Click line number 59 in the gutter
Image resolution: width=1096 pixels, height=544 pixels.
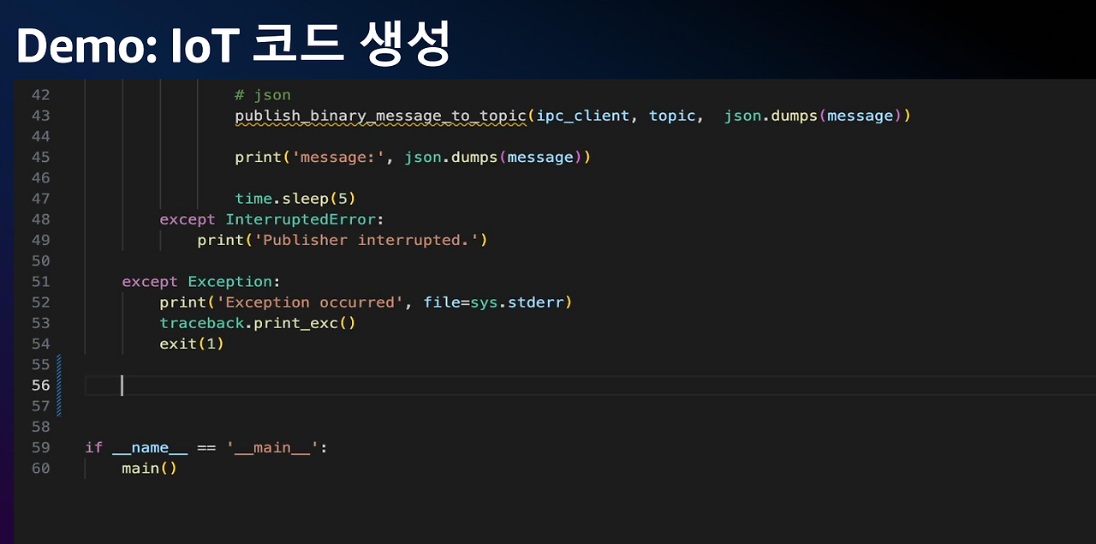(40, 448)
